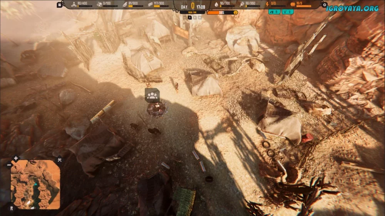Click the campfire at camp center
This screenshot has width=385, height=216.
(x=157, y=110)
